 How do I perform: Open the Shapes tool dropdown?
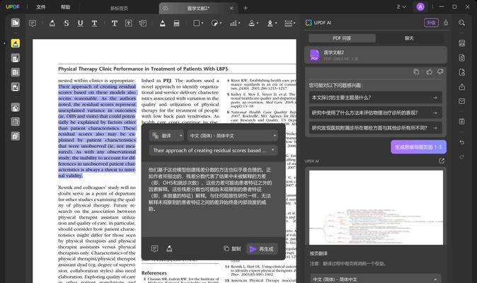click(x=198, y=23)
